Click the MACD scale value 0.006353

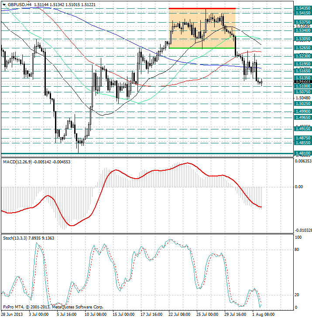(303, 161)
